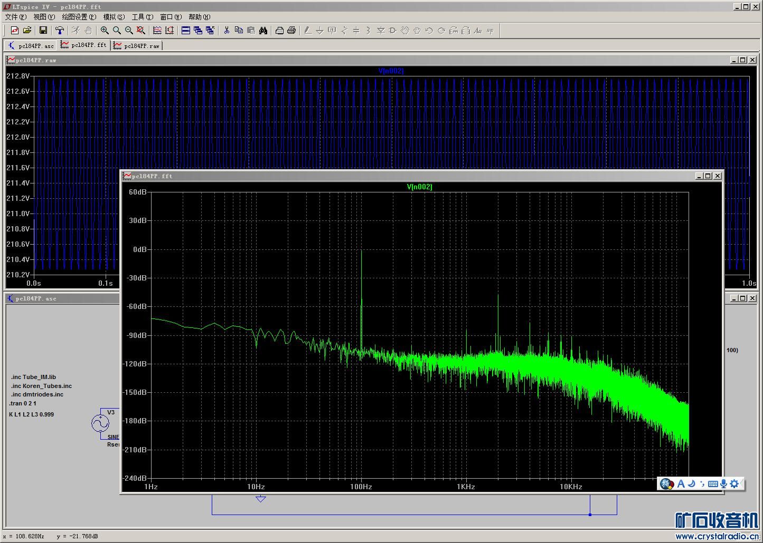Halt simulation with the hand icon
The image size is (763, 543).
pos(88,31)
